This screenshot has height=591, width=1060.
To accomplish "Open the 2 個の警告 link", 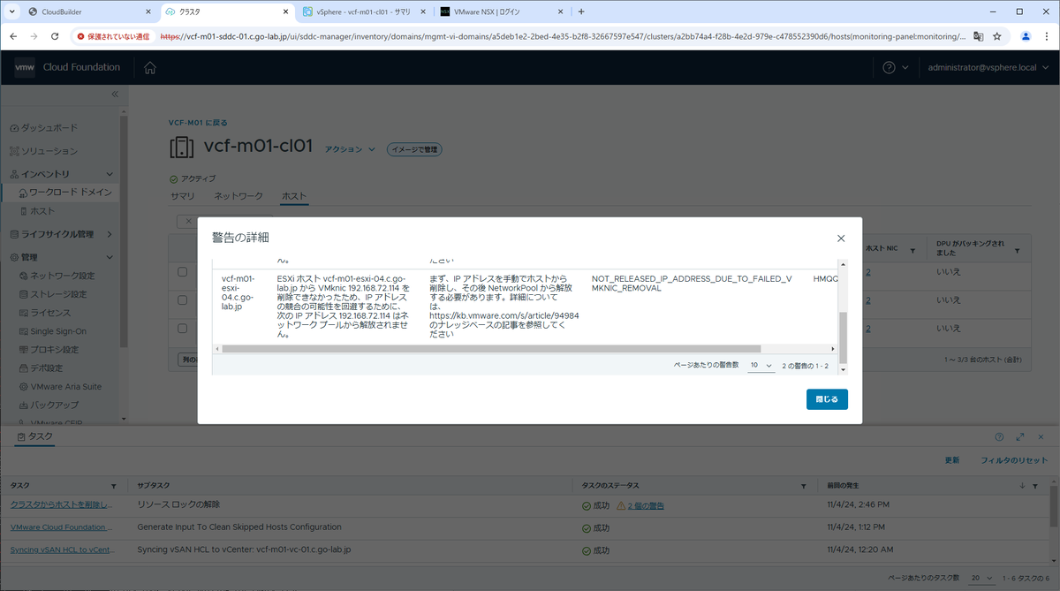I will (x=646, y=505).
